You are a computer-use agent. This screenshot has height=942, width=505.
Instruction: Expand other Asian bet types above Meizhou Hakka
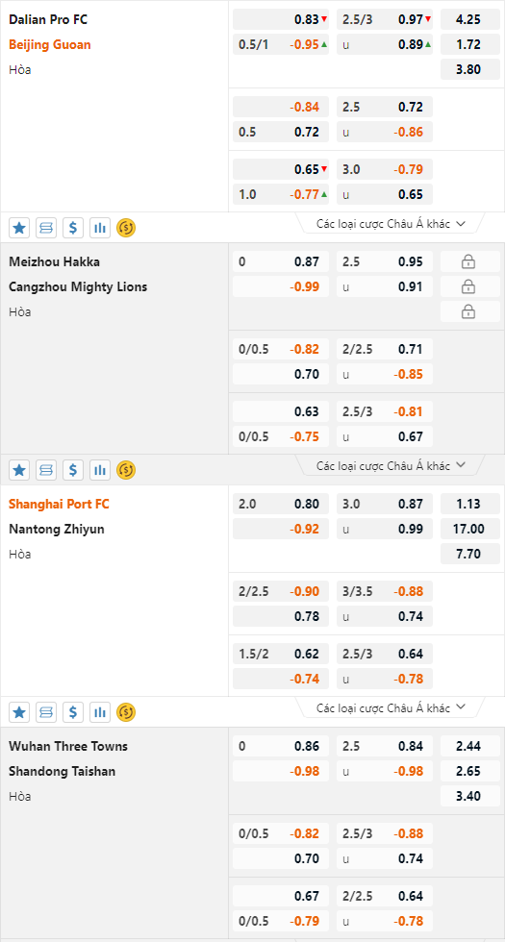(391, 223)
